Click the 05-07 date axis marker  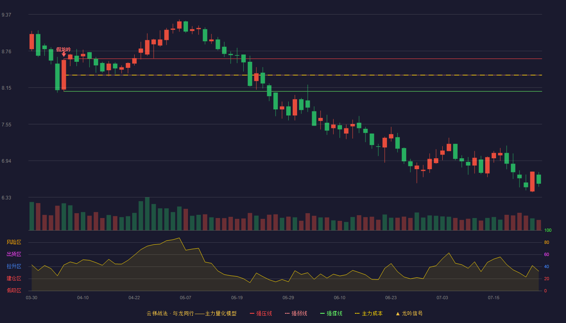click(x=186, y=298)
